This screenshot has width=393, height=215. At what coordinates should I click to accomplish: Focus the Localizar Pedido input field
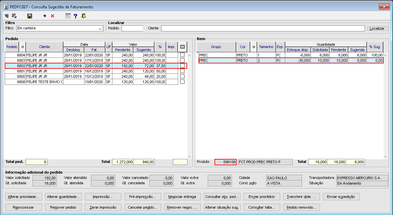(x=132, y=28)
